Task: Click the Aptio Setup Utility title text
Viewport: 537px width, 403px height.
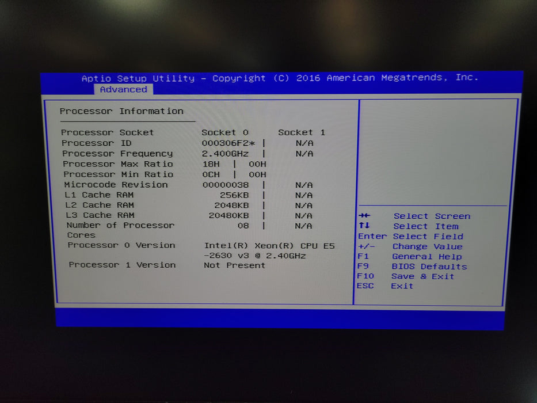Action: pos(138,78)
